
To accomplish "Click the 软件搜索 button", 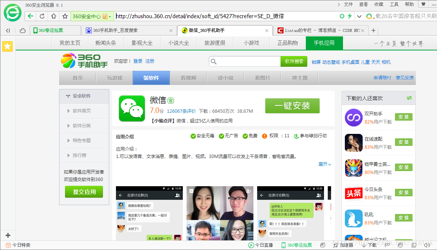I will (294, 62).
